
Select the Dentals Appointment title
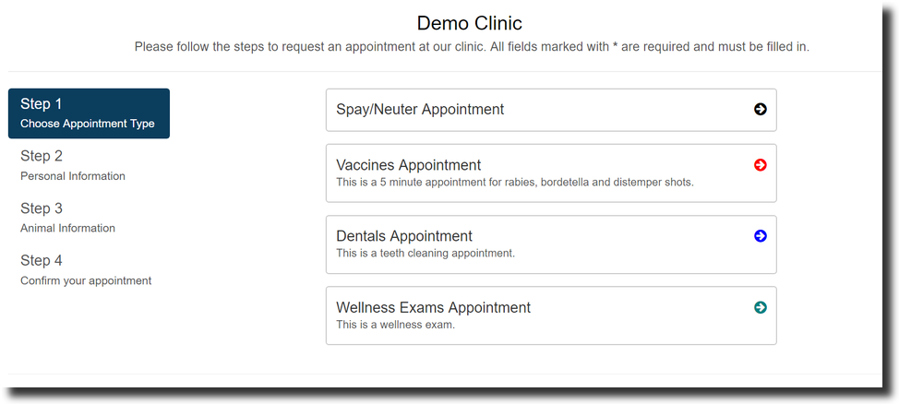coord(404,236)
